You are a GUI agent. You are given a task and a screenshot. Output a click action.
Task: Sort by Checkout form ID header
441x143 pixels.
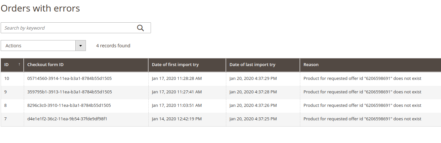click(46, 65)
